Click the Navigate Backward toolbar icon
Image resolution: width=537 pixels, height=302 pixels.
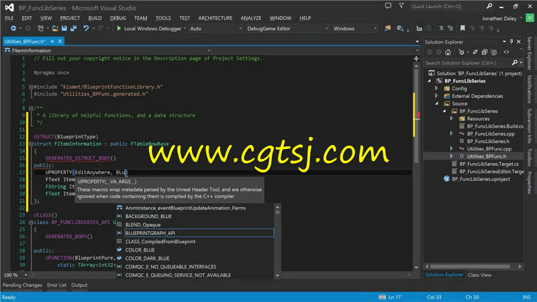click(14, 29)
